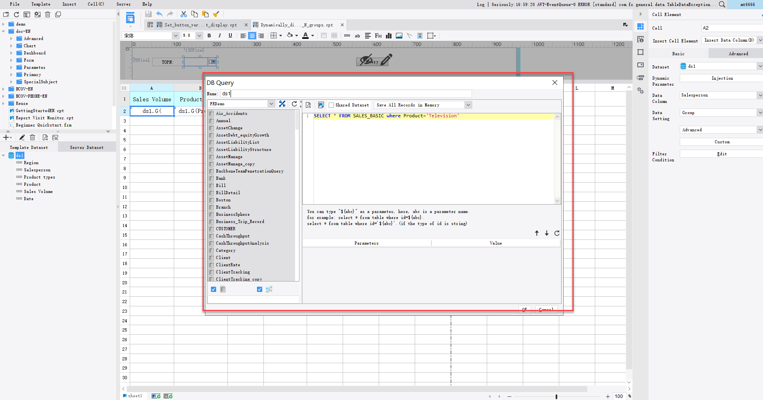Move parameter up using the up arrow icon
Screen dimensions: 763x400
(536, 233)
